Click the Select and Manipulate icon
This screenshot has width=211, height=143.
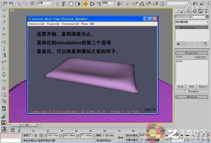pyautogui.click(x=127, y=4)
